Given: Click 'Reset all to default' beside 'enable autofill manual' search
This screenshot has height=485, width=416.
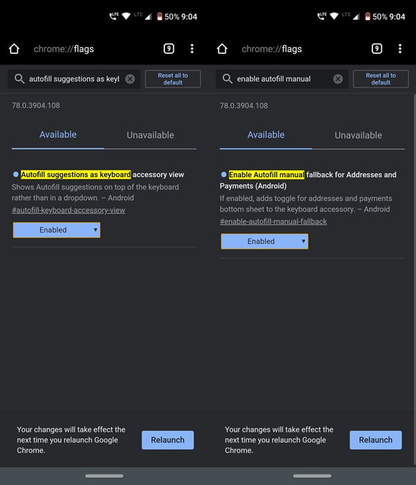Looking at the screenshot, I should (x=381, y=79).
